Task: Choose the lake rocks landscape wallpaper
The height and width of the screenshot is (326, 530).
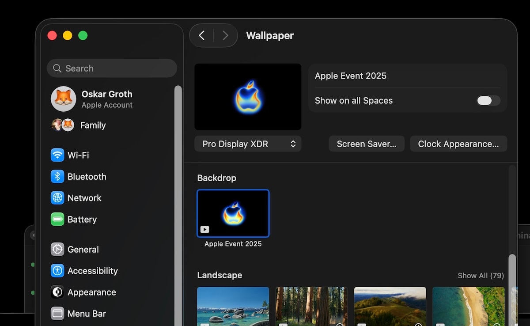Action: (233, 307)
